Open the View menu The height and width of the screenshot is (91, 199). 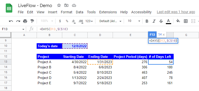[40, 12]
